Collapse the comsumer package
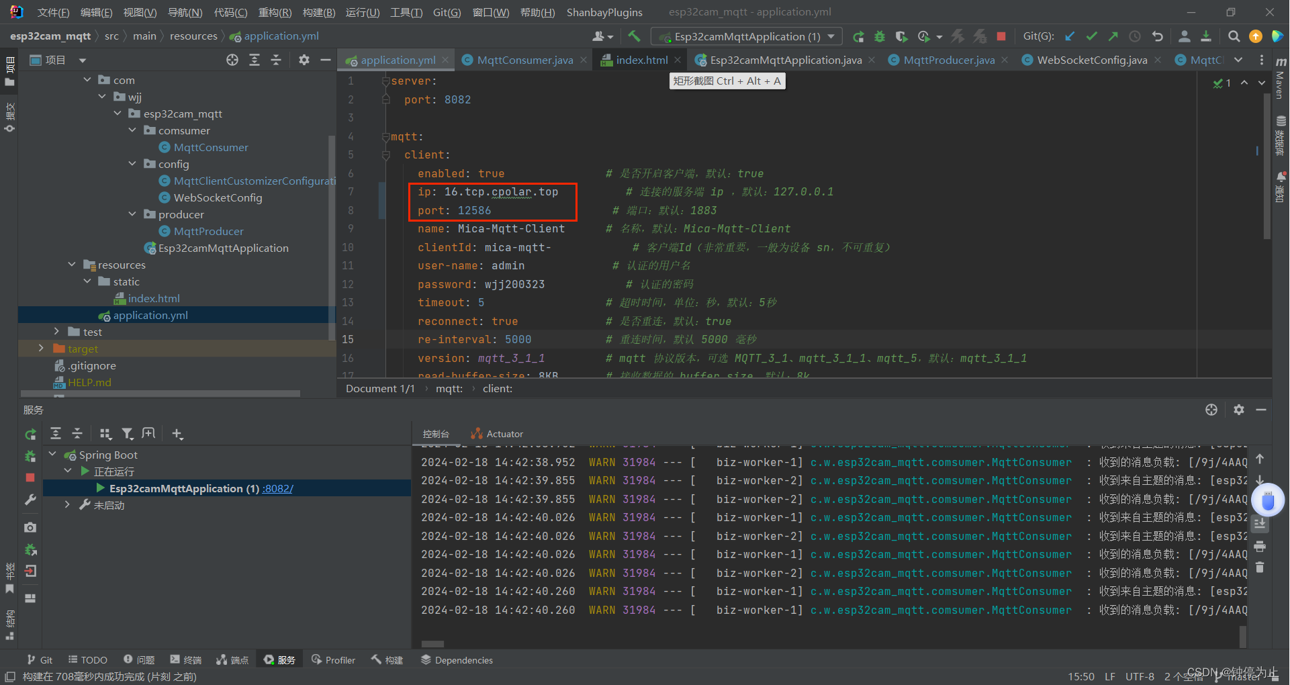The width and height of the screenshot is (1290, 685). (132, 130)
